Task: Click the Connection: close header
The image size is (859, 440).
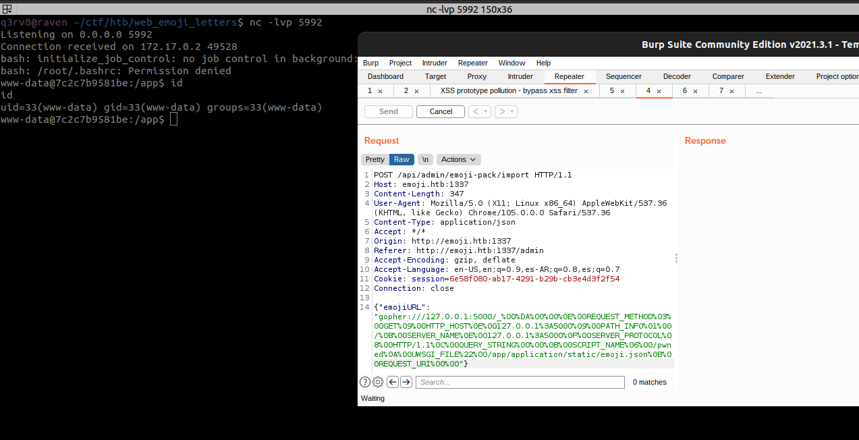Action: pyautogui.click(x=414, y=288)
